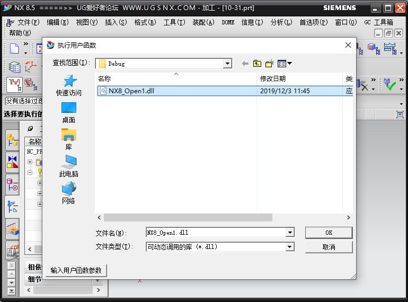Open the 首选项(P) menu
The width and height of the screenshot is (408, 302).
314,22
